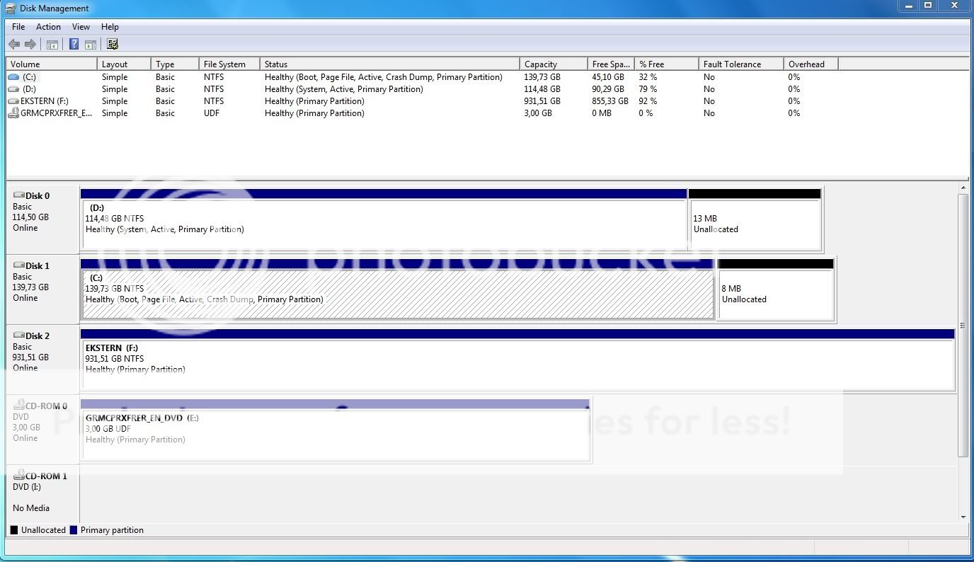
Task: Click the Back arrow toolbar icon
Action: (x=14, y=45)
